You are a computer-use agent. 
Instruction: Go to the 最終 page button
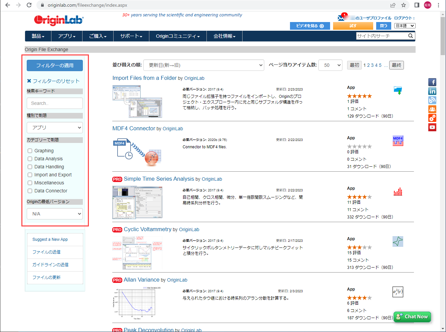tap(397, 65)
